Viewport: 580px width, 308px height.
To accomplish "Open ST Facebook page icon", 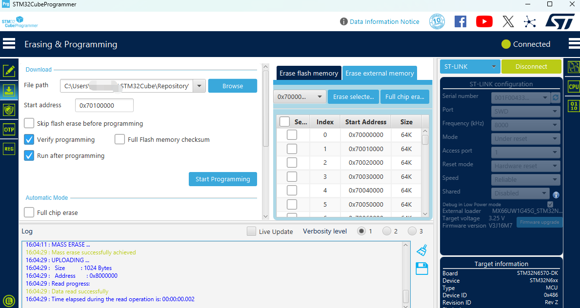I will click(460, 21).
